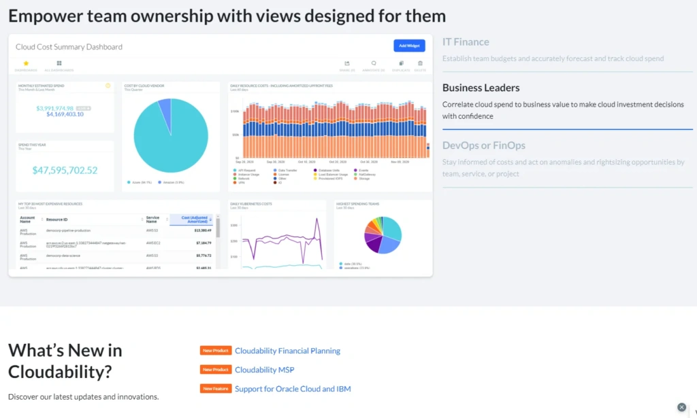This screenshot has height=418, width=697.
Task: Open the Cloudability MSP link
Action: [264, 370]
